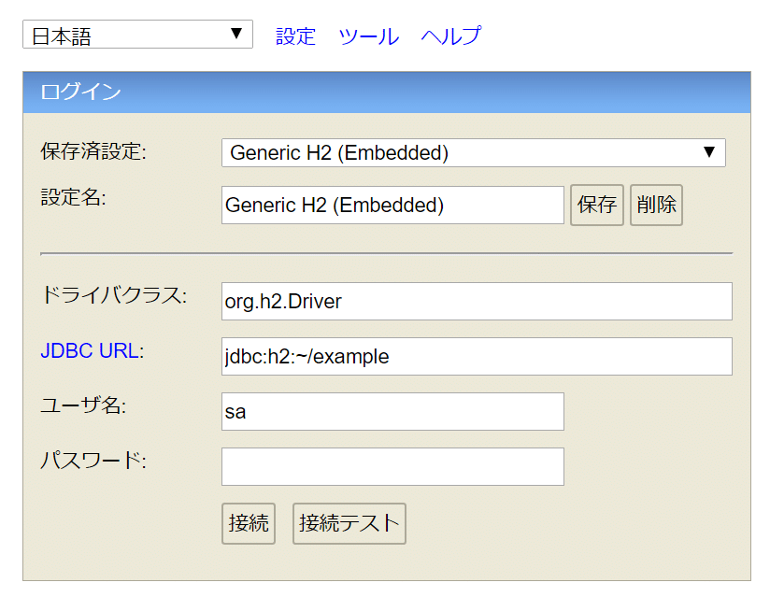Click the ユーザ名 label text
The height and width of the screenshot is (611, 770).
point(83,405)
